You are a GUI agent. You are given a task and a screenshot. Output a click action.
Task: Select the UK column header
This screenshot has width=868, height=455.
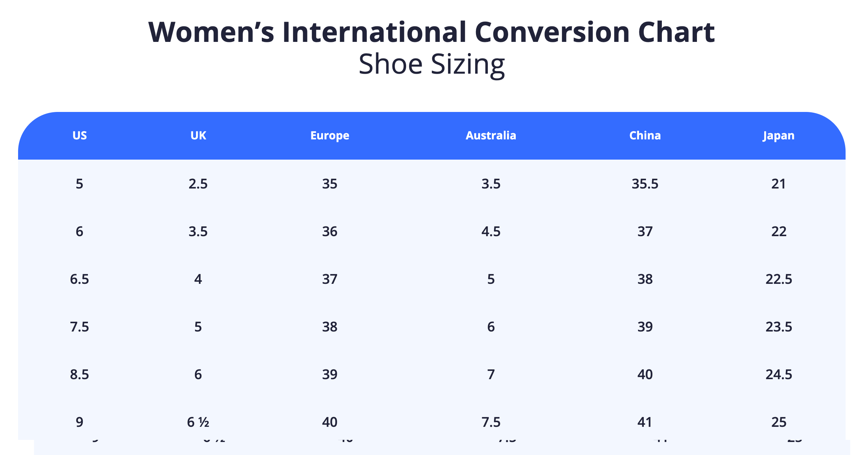point(198,135)
